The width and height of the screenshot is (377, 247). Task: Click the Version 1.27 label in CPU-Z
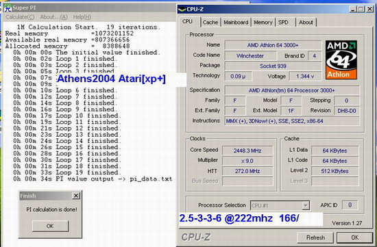tap(347, 223)
